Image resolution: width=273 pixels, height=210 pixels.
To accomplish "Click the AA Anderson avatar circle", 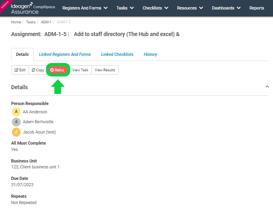I will point(16,112).
